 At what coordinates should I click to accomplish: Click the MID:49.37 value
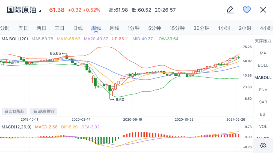pos(143,39)
